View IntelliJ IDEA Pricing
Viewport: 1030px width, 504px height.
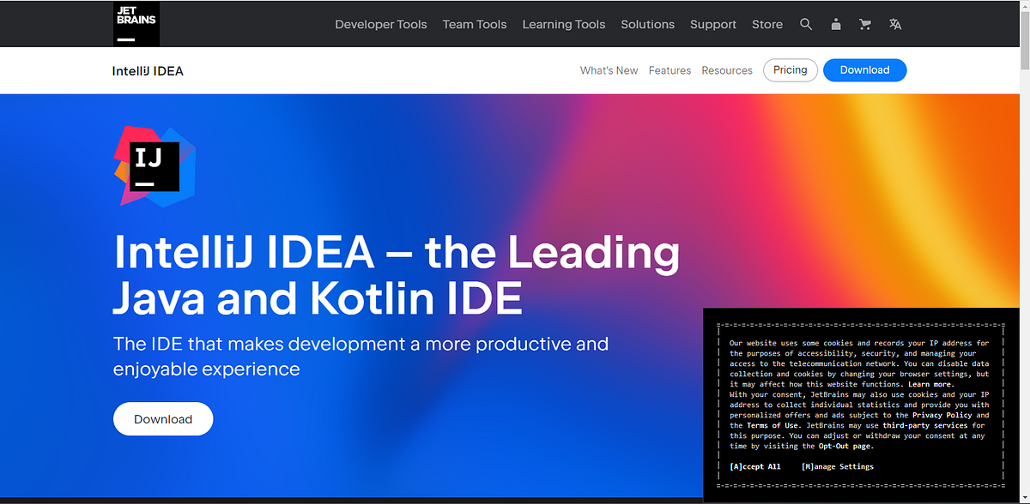click(790, 70)
